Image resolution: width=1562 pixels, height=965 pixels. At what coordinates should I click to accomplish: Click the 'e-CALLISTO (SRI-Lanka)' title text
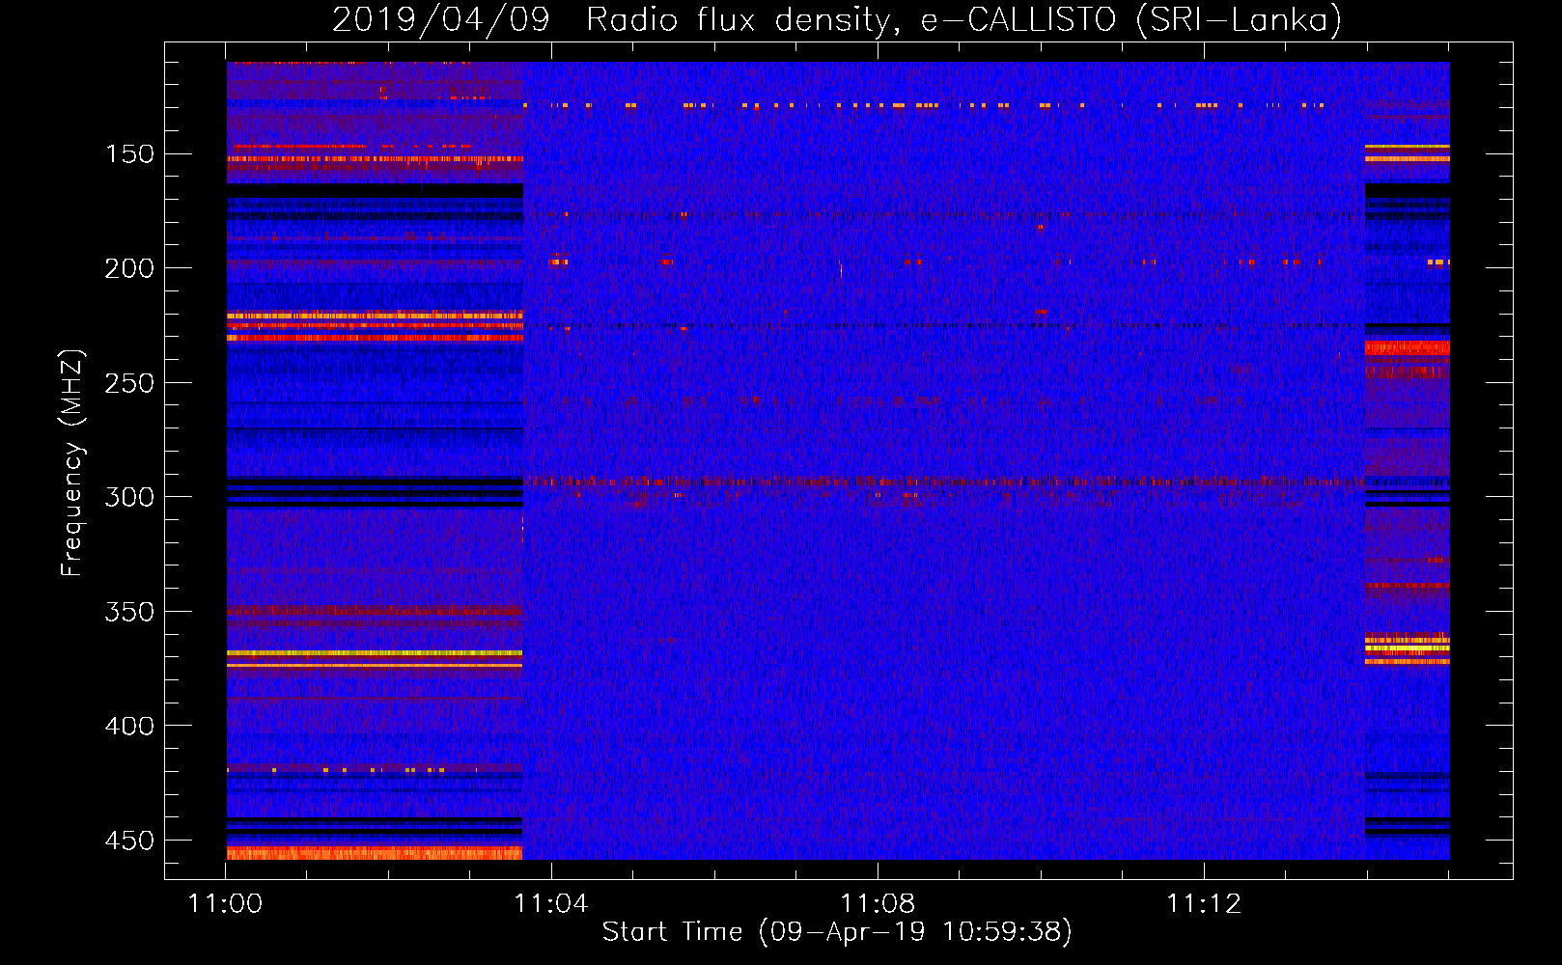tap(1131, 20)
